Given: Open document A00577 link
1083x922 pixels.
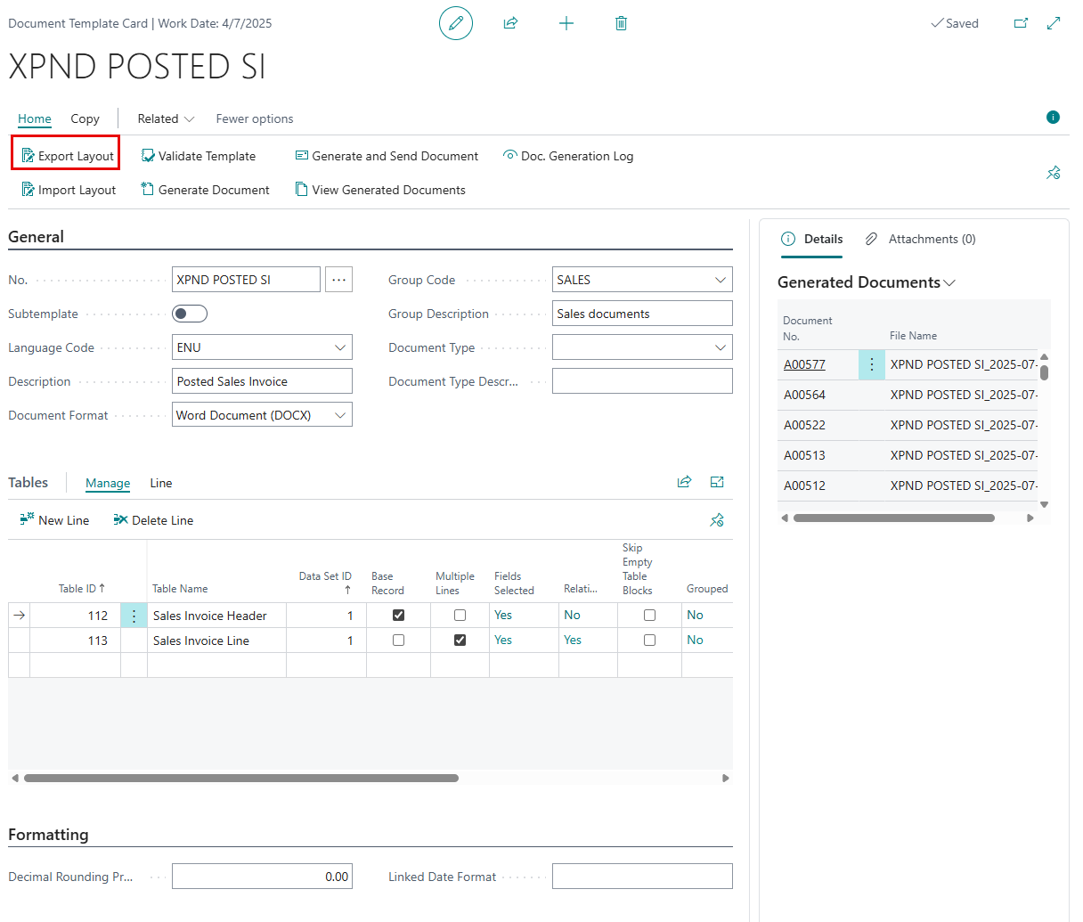Looking at the screenshot, I should 804,364.
